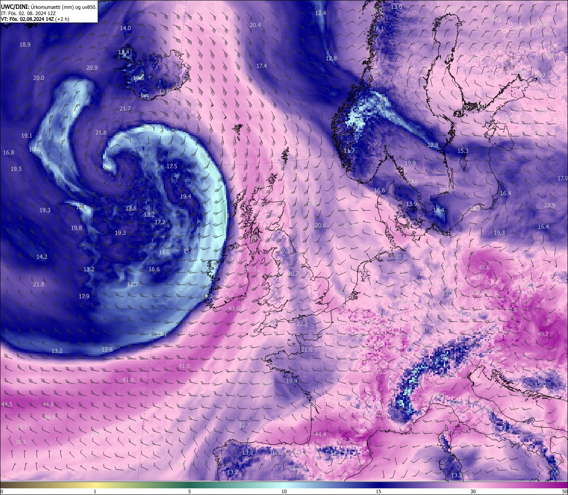The image size is (568, 495).
Task: Click the 20.9 map value
Action: tap(92, 67)
